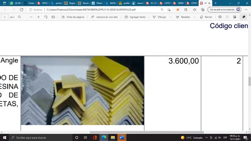
Task: Open browser Settings and more menu
Action: coord(246,10)
